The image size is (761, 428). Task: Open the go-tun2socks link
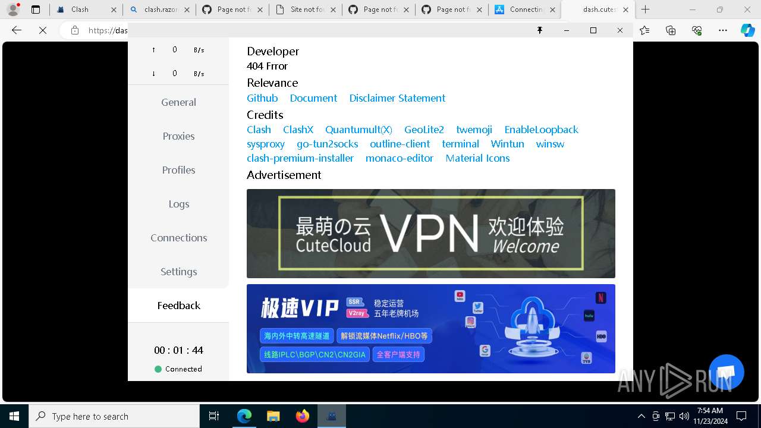[x=327, y=144]
